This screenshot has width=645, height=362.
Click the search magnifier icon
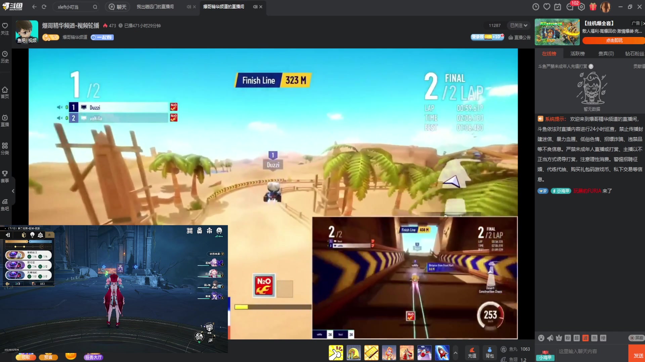[95, 7]
